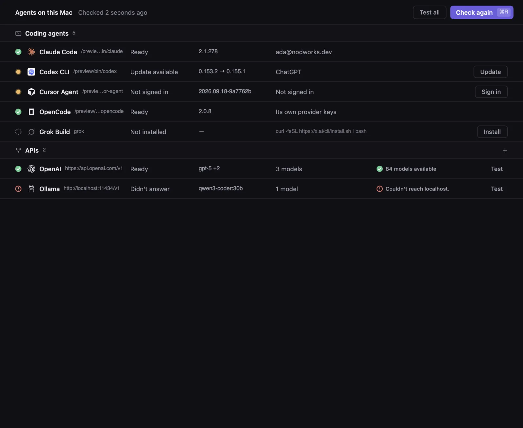Test the OpenAI API connection
Viewport: 523px width, 428px height.
point(497,169)
